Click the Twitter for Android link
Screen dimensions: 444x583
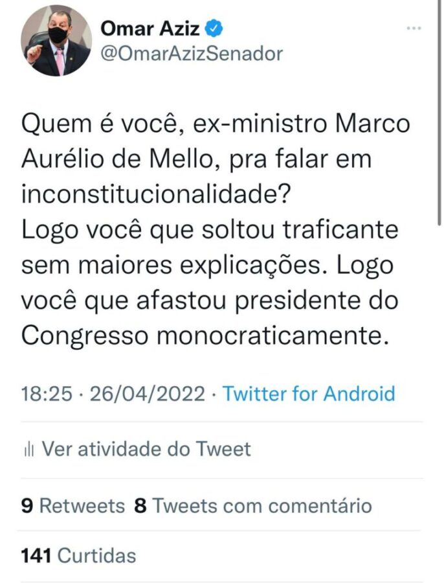coord(309,393)
